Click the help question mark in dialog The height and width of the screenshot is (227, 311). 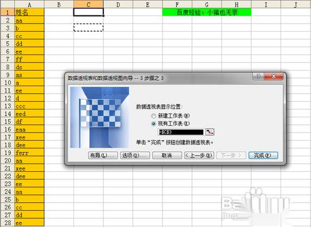(x=258, y=76)
